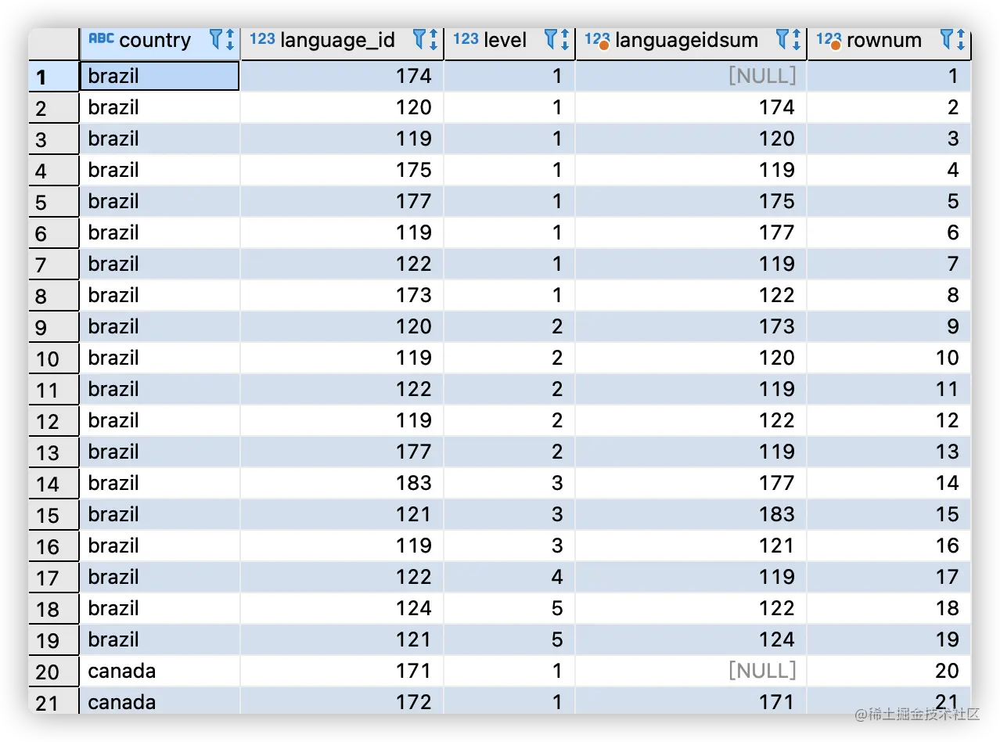Screen dimensions: 1000x742
Task: Click rownum cell 13
Action: click(889, 452)
